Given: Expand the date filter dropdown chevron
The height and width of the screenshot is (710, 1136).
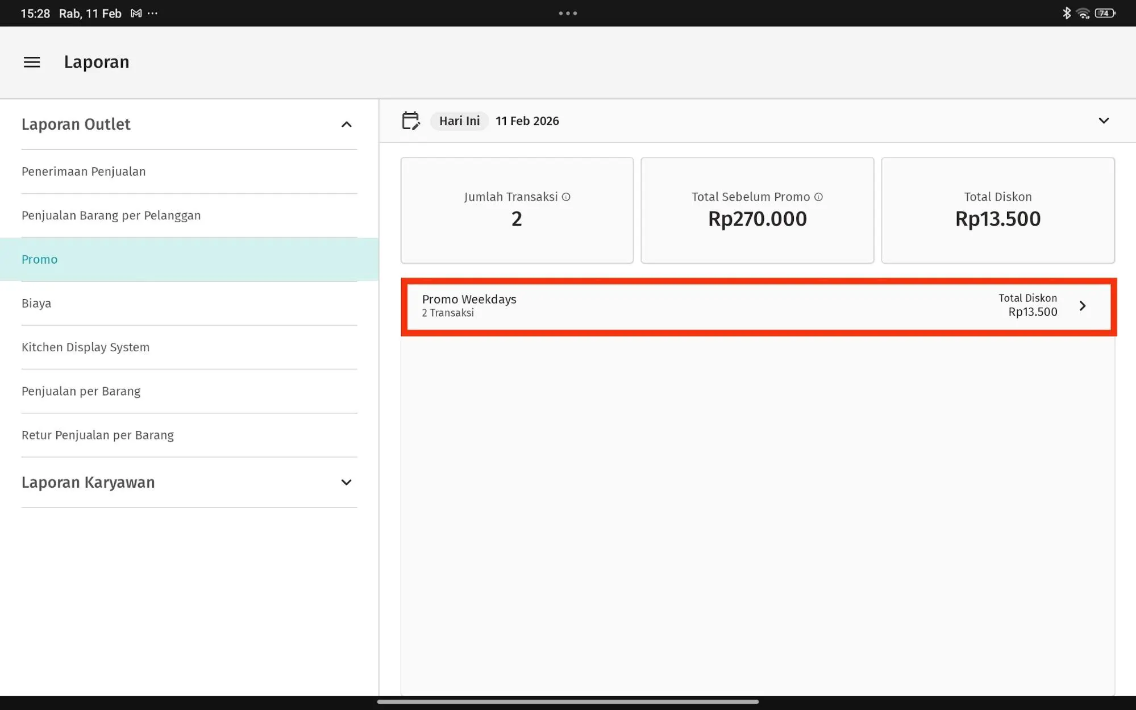Looking at the screenshot, I should 1104,121.
